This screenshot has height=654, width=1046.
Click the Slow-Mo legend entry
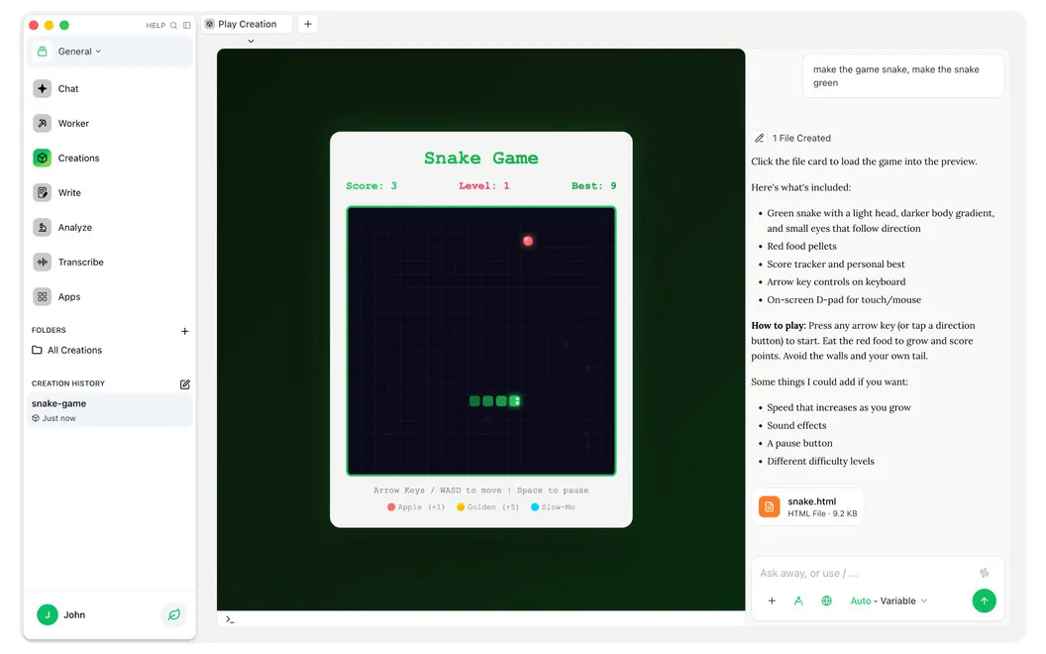553,507
